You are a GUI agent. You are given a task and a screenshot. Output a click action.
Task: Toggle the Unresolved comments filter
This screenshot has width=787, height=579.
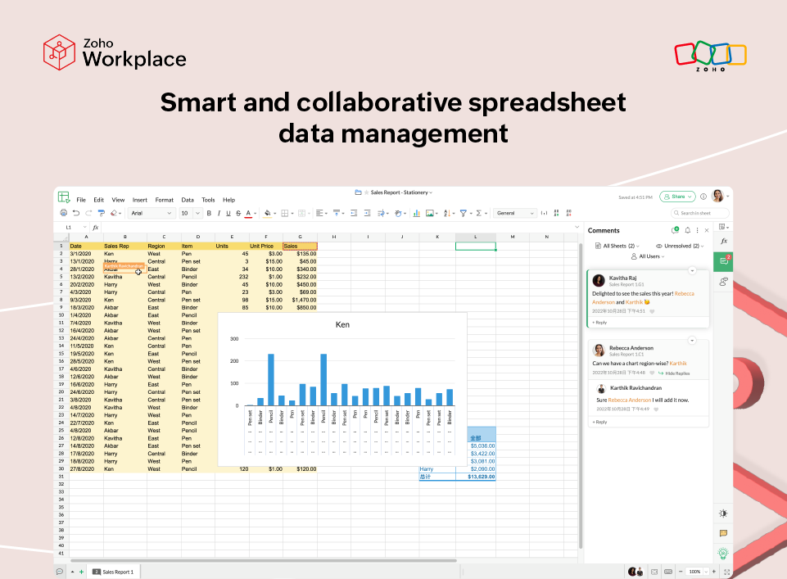[x=681, y=246]
